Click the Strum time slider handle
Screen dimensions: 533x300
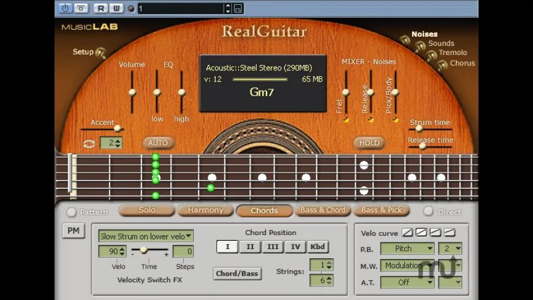pos(419,129)
